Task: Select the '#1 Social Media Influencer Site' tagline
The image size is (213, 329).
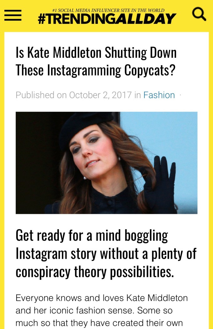Action: [x=108, y=10]
